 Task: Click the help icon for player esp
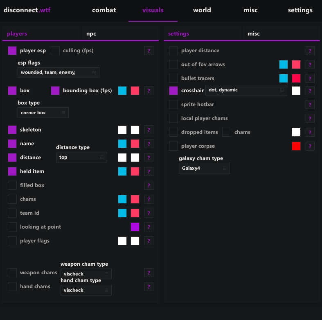(149, 51)
